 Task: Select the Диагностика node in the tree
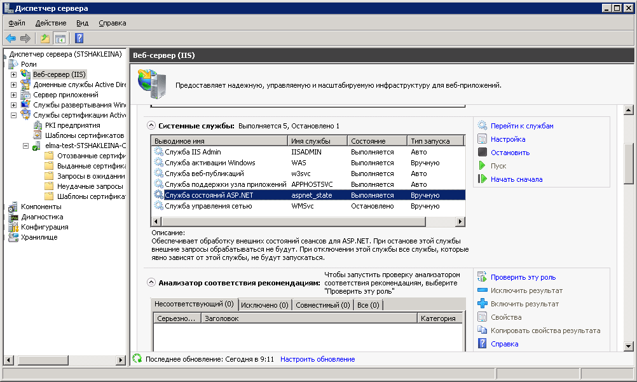[x=41, y=217]
